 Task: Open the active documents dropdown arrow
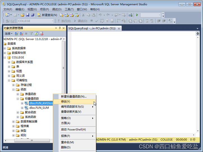click(x=197, y=29)
